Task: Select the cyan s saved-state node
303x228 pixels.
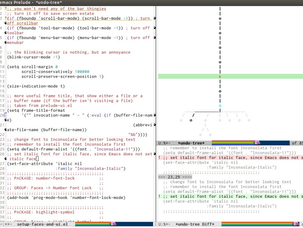Action: (220, 106)
